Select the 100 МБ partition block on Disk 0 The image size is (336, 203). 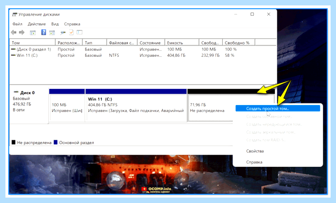[x=67, y=106]
